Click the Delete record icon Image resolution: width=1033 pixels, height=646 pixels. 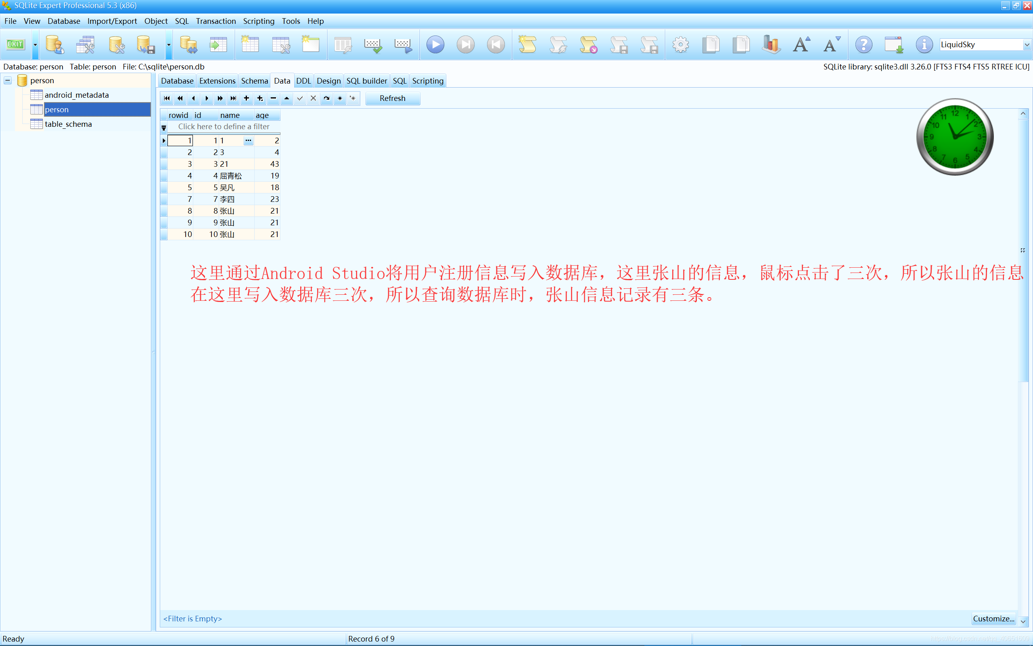click(273, 97)
